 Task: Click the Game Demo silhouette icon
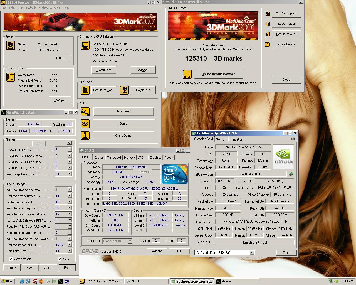click(85, 136)
